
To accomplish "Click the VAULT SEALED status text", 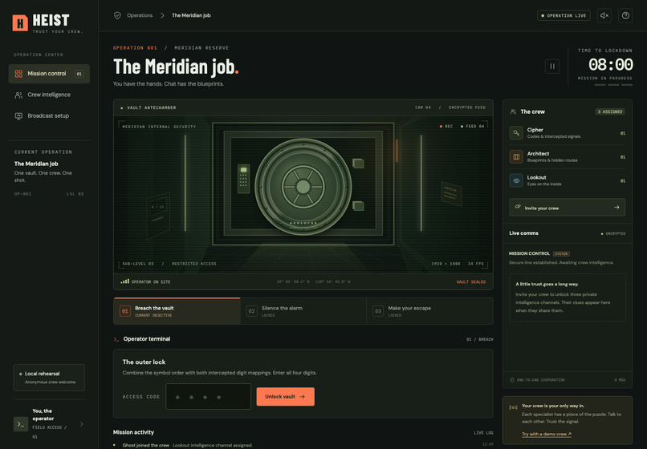I will pos(471,282).
